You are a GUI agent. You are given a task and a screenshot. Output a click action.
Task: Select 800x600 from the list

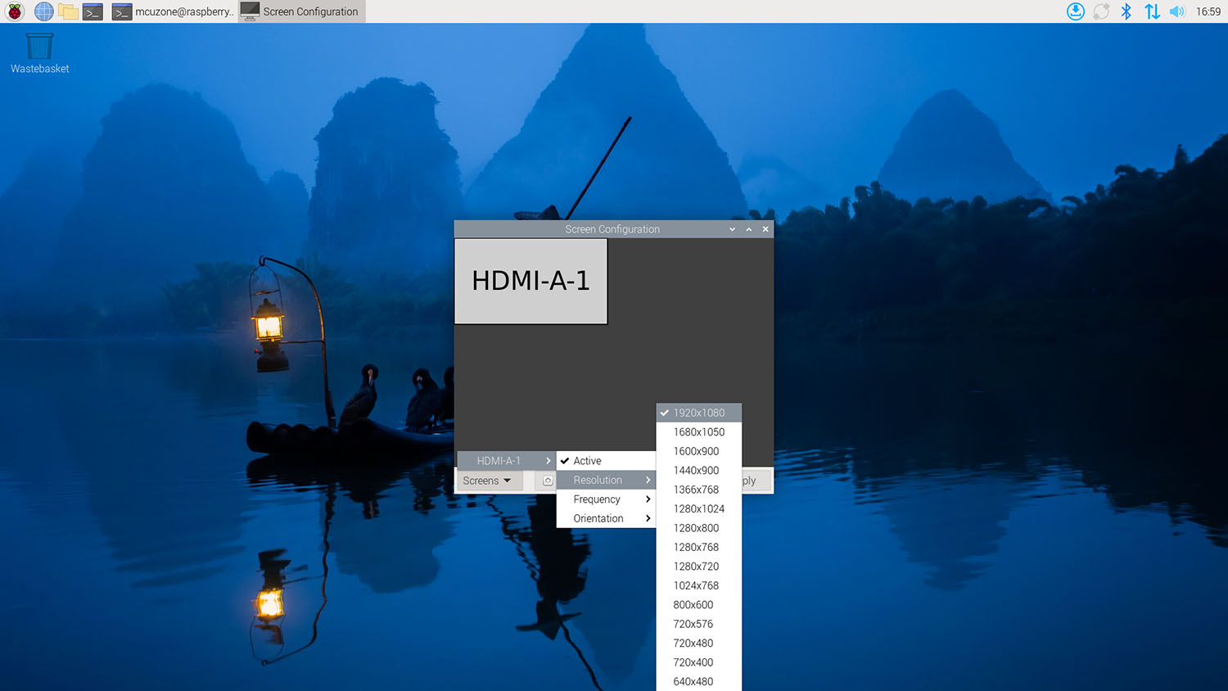click(699, 605)
